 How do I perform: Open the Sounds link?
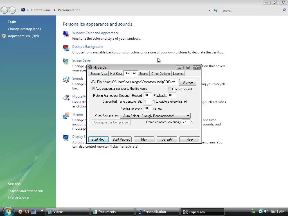pyautogui.click(x=78, y=78)
